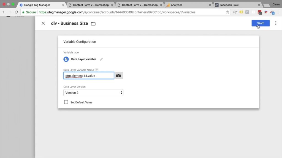Open the Facebook Pixel Helper extension showing badge 4
The width and height of the screenshot is (282, 158).
(x=272, y=12)
